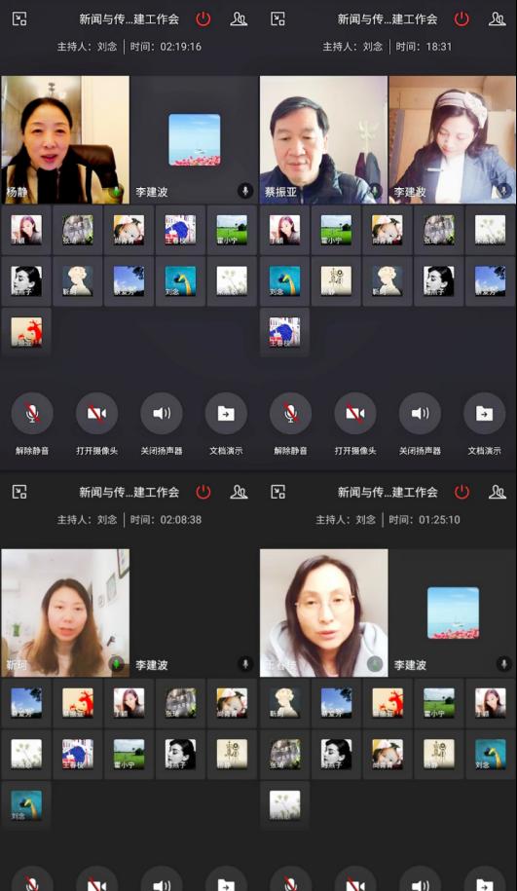Unmute the microphone in the 18:31 meeting

click(x=290, y=413)
